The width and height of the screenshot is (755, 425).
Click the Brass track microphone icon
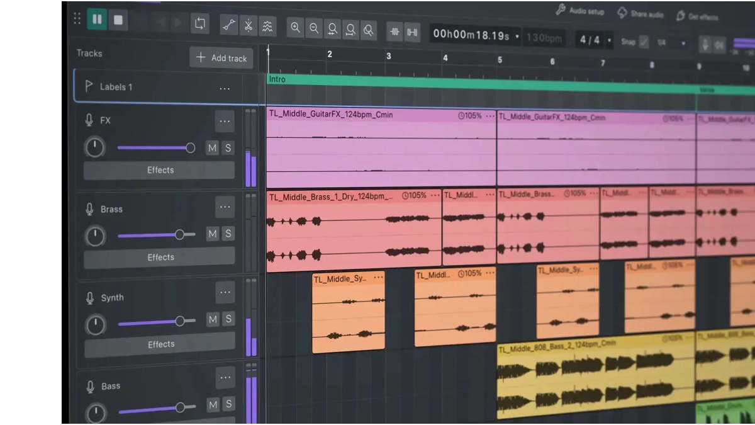pyautogui.click(x=89, y=209)
